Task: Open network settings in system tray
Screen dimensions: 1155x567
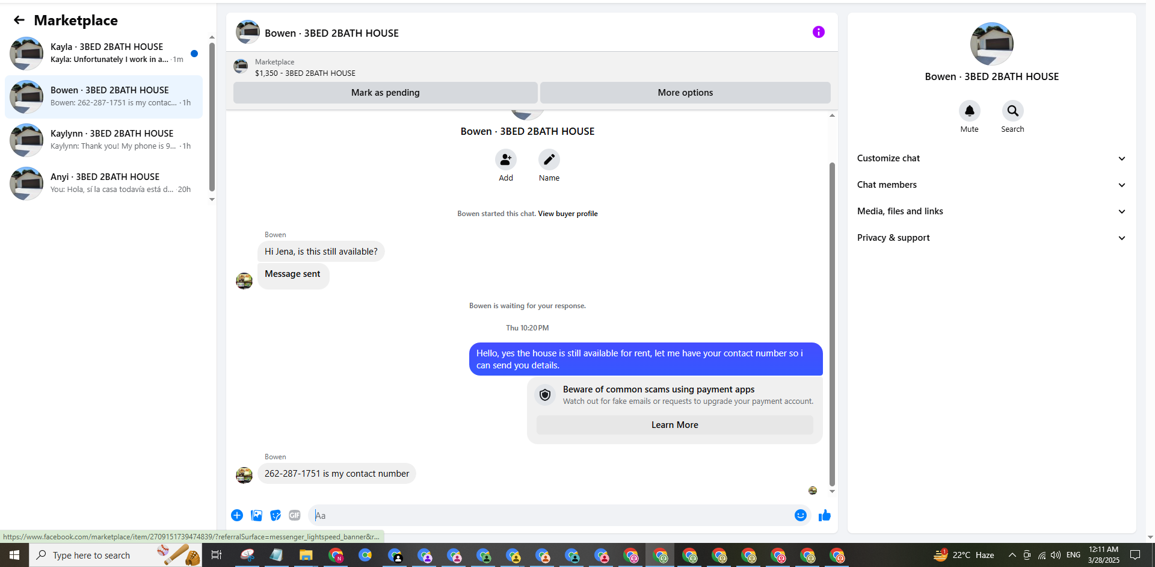Action: click(x=1041, y=555)
